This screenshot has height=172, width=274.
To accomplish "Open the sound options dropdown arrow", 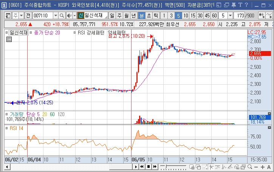I will [x=74, y=15].
